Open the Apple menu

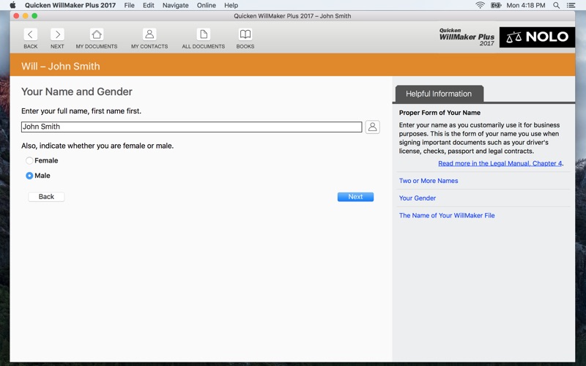click(12, 5)
